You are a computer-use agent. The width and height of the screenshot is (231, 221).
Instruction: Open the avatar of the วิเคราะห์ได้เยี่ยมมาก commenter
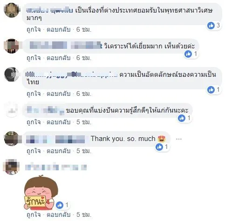(11, 46)
